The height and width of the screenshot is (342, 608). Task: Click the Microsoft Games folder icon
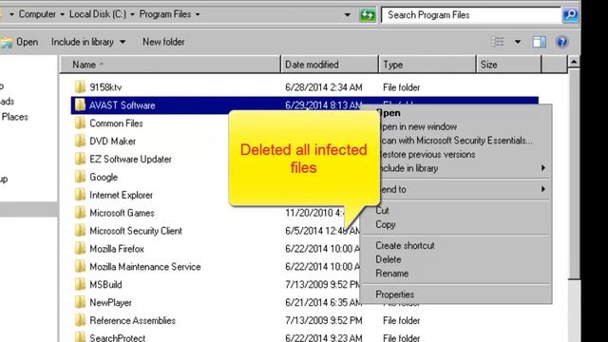click(x=80, y=213)
